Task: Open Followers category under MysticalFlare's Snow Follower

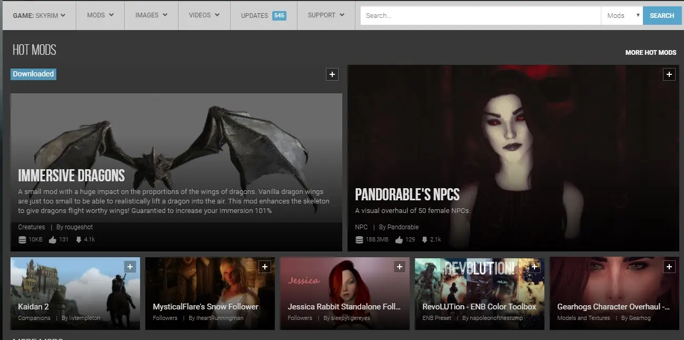Action: click(x=165, y=318)
